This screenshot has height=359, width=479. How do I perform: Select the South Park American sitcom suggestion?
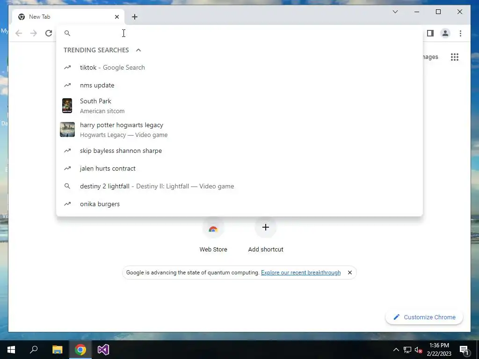coord(239,106)
